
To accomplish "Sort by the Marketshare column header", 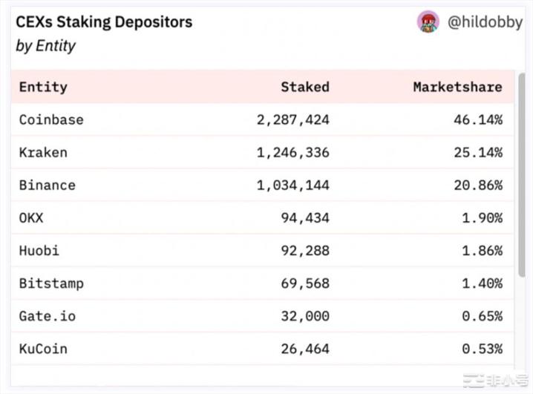I will click(457, 87).
